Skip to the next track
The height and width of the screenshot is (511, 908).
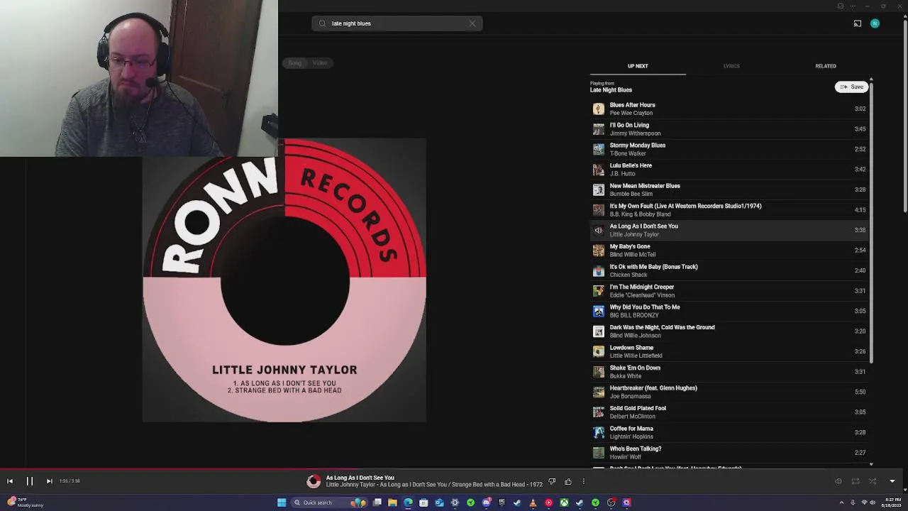coord(49,481)
